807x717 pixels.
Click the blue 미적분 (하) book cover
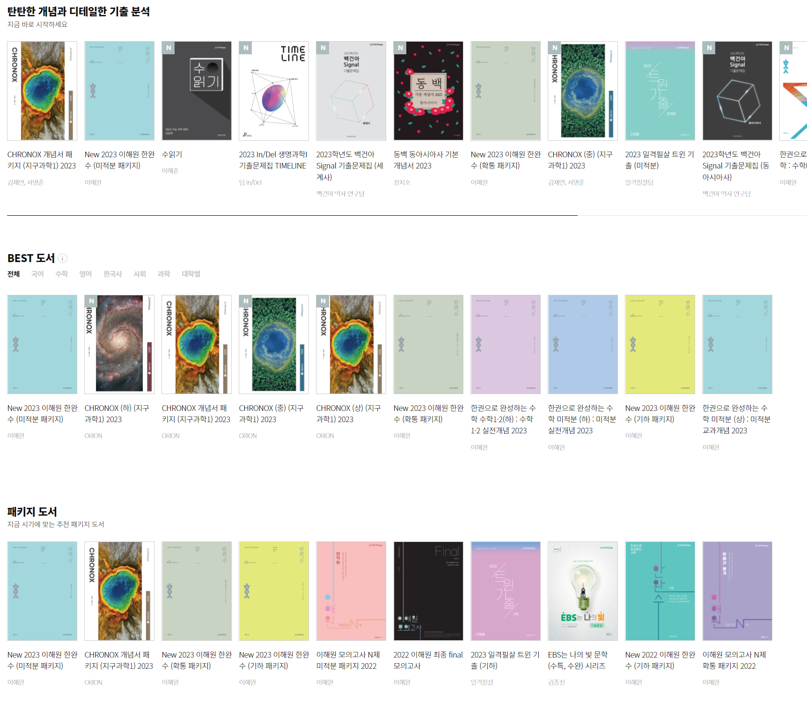click(583, 344)
